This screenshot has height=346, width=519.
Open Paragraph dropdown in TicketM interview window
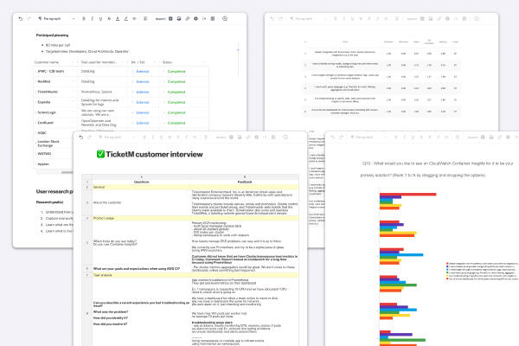[118, 137]
